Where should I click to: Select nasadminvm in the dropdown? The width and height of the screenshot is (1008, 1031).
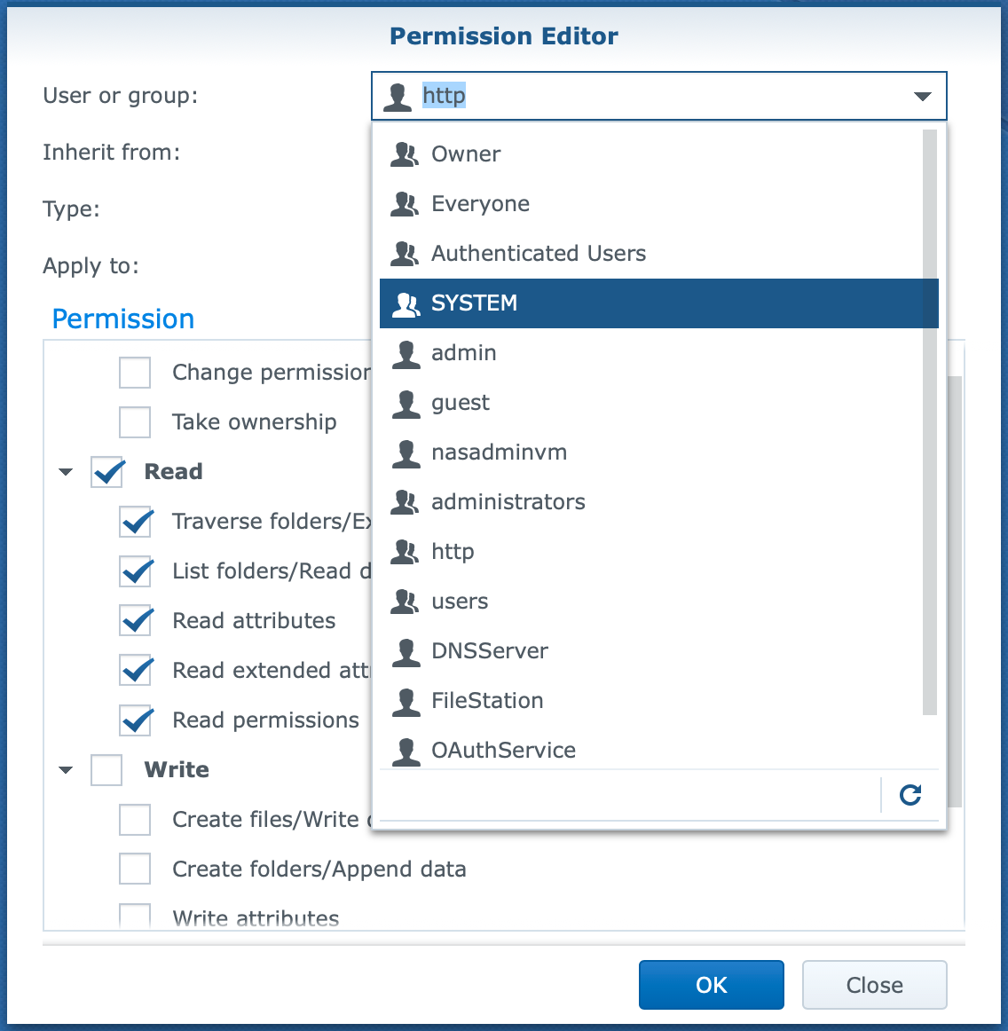[659, 453]
